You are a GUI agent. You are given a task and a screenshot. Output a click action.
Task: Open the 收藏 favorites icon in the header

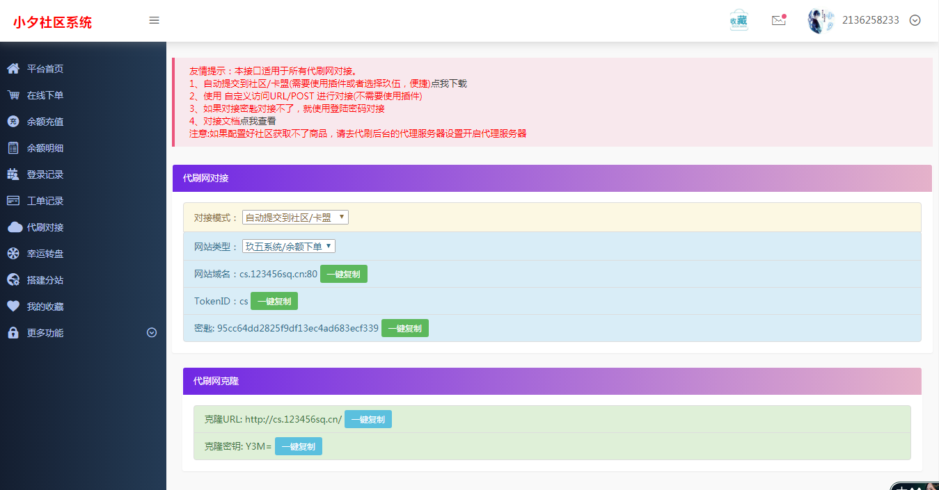(739, 20)
